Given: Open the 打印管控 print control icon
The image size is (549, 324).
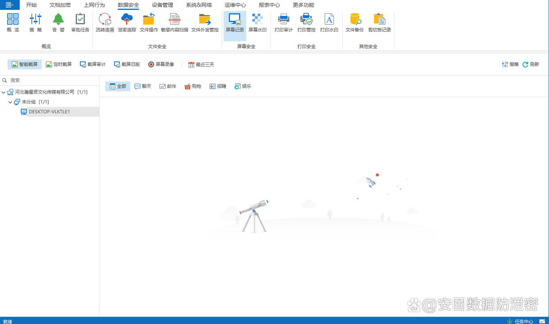Looking at the screenshot, I should [x=306, y=23].
